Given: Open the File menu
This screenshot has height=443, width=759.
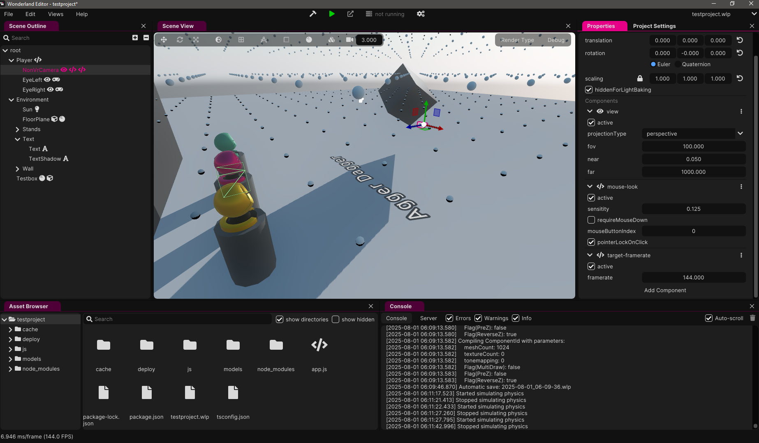Looking at the screenshot, I should 9,14.
